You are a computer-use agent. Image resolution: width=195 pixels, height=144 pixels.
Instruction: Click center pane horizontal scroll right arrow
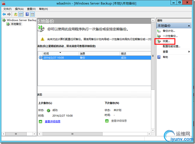click(x=149, y=134)
